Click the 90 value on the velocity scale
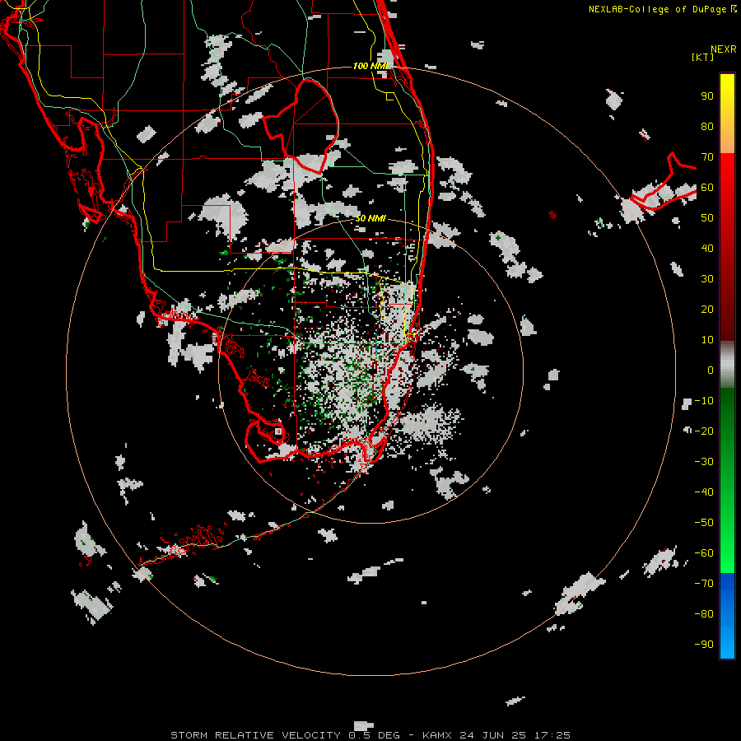The height and width of the screenshot is (741, 741). coord(707,96)
